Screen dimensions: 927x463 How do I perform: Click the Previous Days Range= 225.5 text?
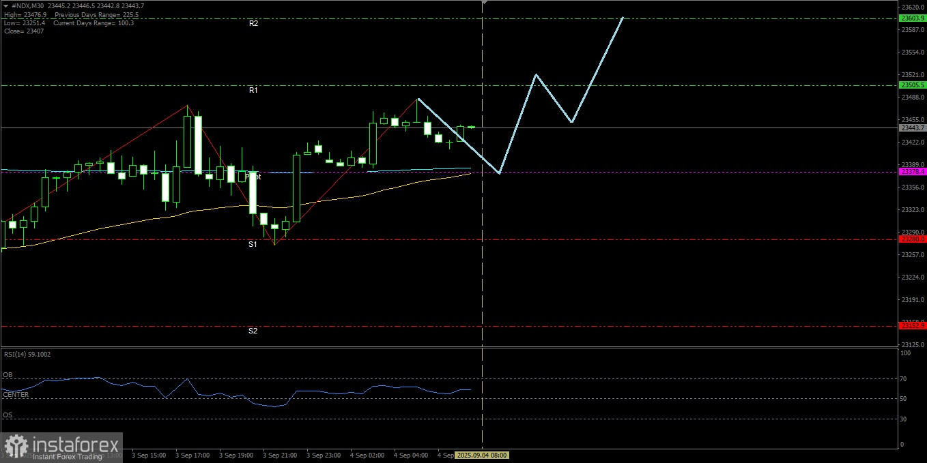[97, 14]
